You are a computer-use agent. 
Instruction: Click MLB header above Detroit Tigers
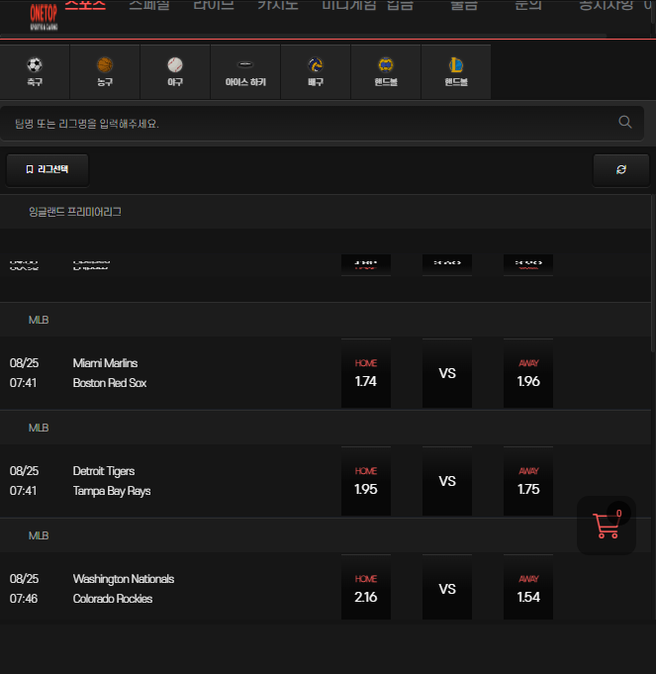tap(326, 428)
